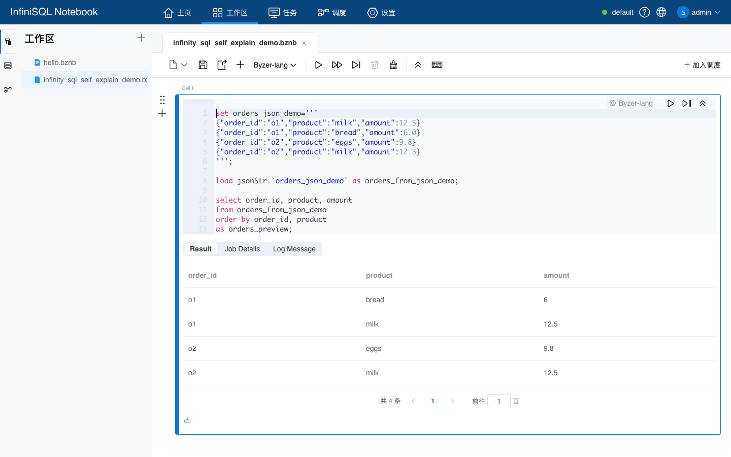This screenshot has height=457, width=731.
Task: Insert cell with plus beside Cell 1
Action: click(x=162, y=113)
